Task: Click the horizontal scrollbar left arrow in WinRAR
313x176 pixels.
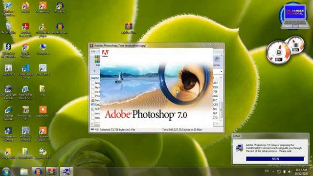Action: [x=92, y=124]
